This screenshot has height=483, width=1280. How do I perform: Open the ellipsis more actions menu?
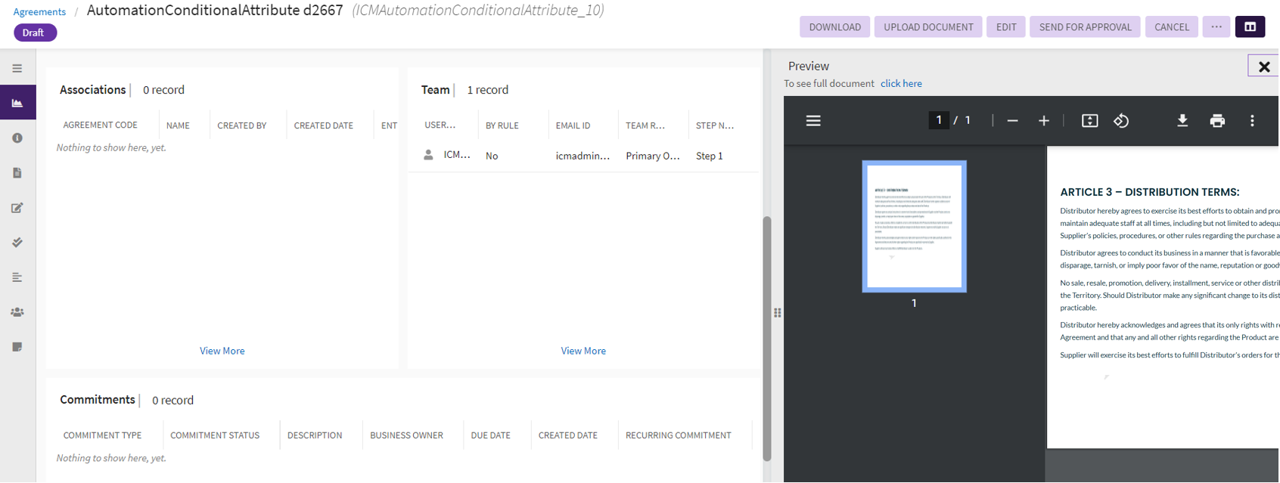coord(1216,27)
